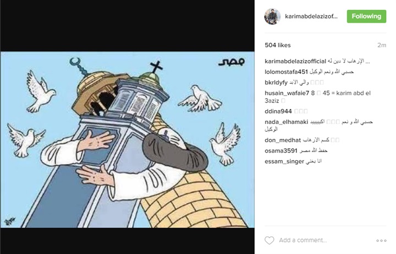Open osama3591's profile
The image size is (396, 254).
click(281, 151)
